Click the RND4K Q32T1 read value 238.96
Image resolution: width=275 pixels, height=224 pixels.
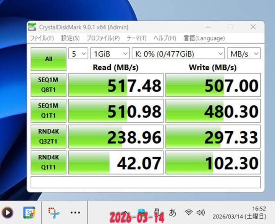point(116,136)
